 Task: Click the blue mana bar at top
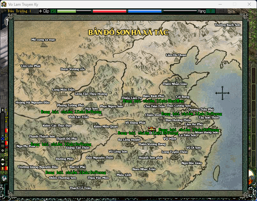(145, 11)
